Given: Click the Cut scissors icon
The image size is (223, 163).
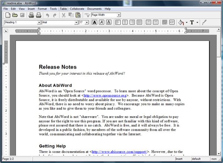Looking at the screenshot, I should tap(64, 15).
